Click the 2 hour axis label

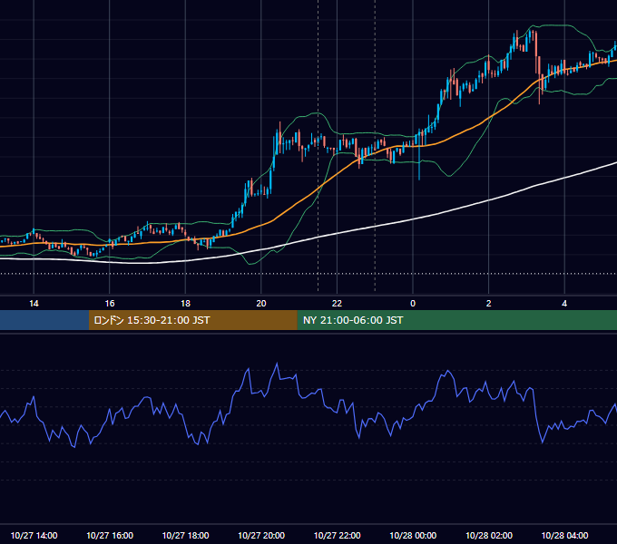pos(489,304)
